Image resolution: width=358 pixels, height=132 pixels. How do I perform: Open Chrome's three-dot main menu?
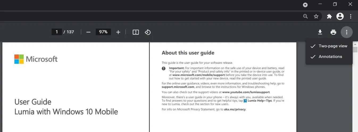click(x=351, y=16)
